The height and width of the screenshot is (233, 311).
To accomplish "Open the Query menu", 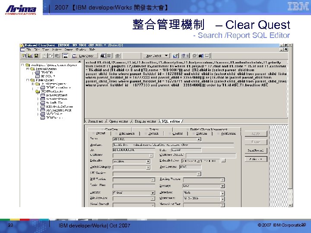I will (x=68, y=50).
